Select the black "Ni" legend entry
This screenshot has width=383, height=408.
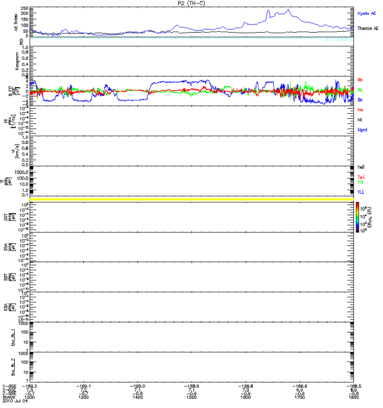360,120
